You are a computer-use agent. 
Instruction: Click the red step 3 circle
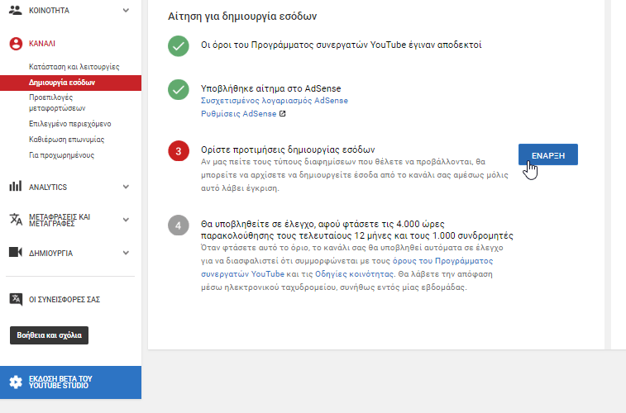[179, 150]
